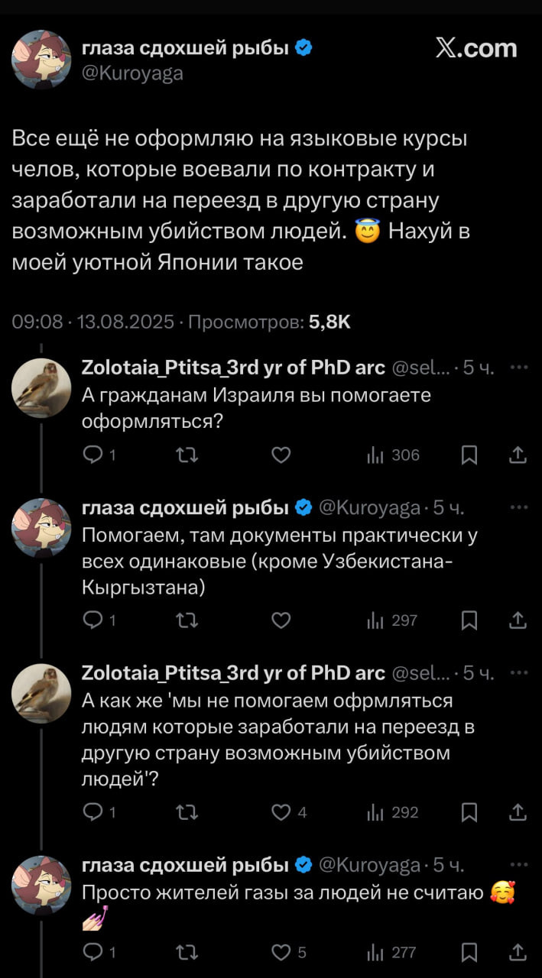This screenshot has width=542, height=978.
Task: Bookmark the reply with 306 views
Action: coord(470,455)
